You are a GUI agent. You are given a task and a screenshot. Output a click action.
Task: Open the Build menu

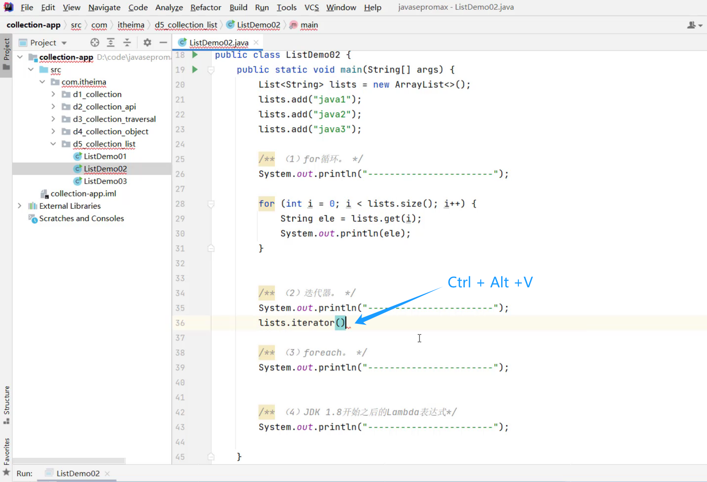[x=238, y=7]
